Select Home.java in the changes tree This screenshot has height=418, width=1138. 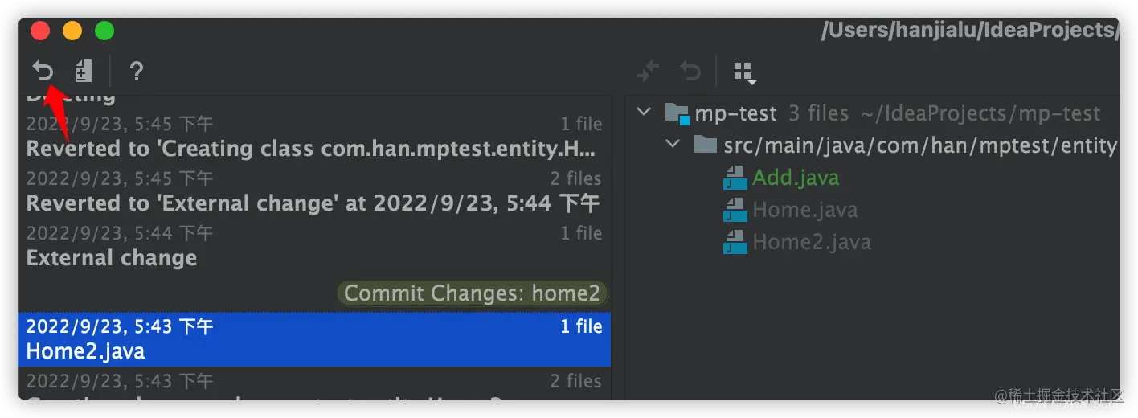804,210
